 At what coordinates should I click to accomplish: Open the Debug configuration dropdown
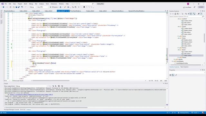33,7
